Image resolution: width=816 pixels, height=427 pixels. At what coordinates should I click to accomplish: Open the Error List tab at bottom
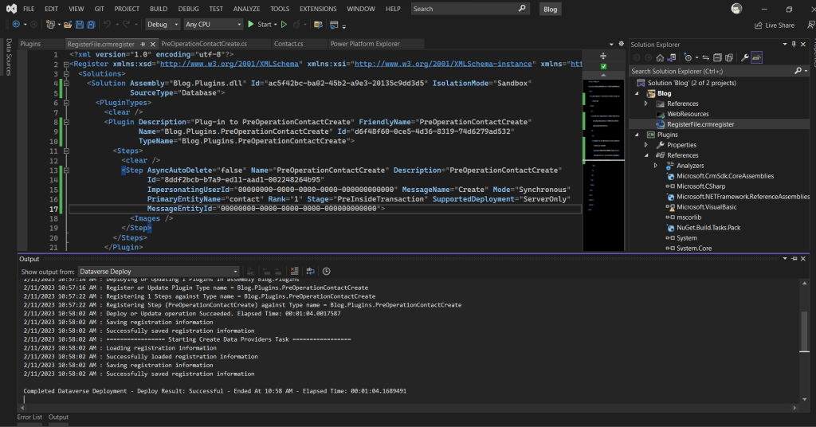[29, 417]
